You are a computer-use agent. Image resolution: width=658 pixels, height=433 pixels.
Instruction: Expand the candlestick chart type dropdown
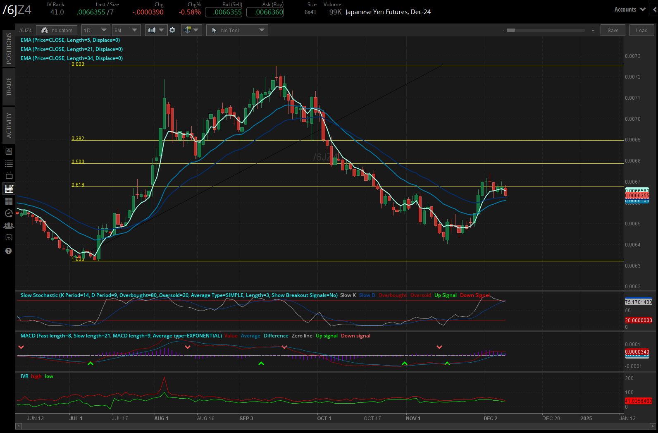click(156, 30)
